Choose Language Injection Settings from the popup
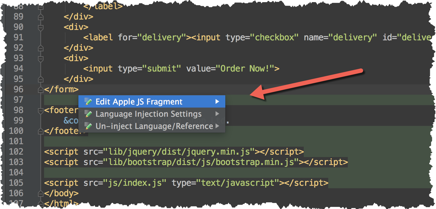 [x=152, y=114]
